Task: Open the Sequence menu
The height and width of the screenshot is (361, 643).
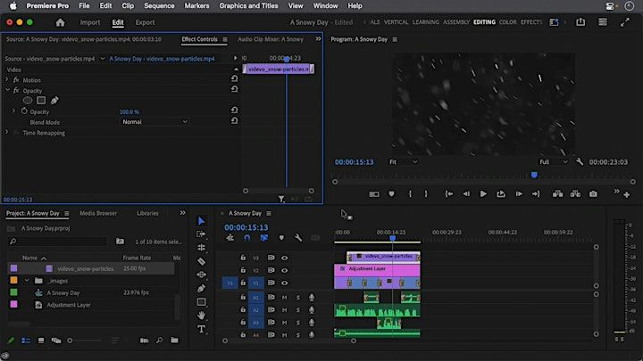Action: [x=158, y=5]
